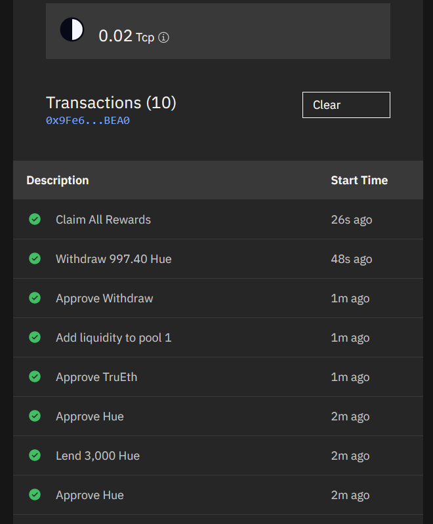Click the Transactions (10) heading
Screen dimensions: 433x524
click(x=111, y=102)
